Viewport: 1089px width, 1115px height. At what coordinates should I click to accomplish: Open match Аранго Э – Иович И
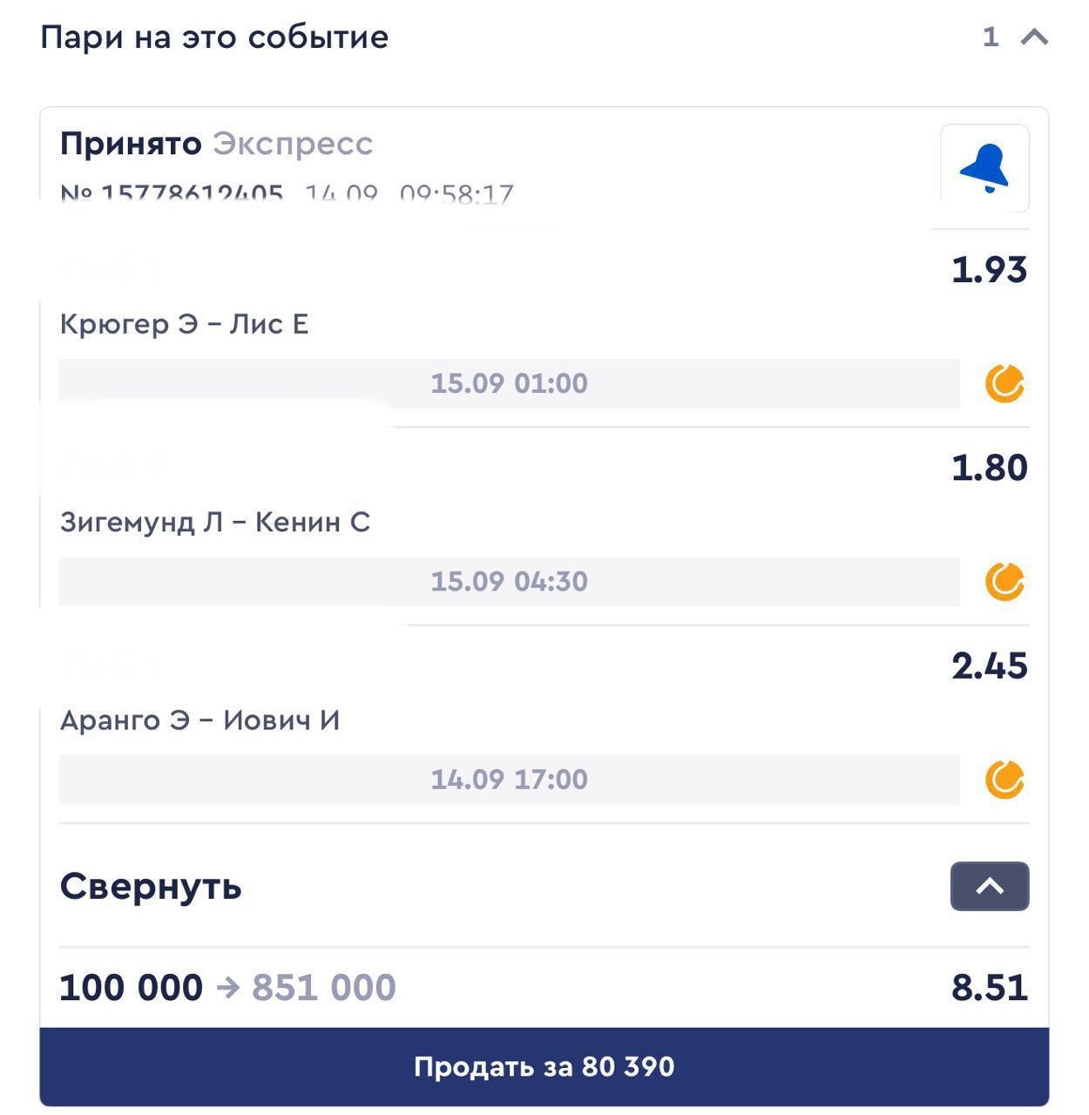[200, 720]
